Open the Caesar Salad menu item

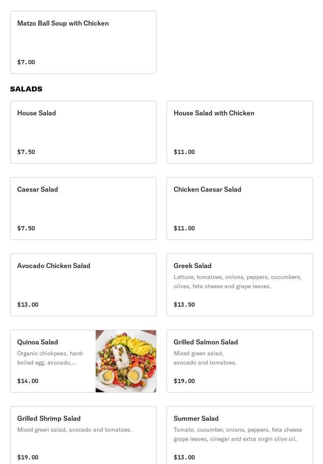[x=83, y=209]
